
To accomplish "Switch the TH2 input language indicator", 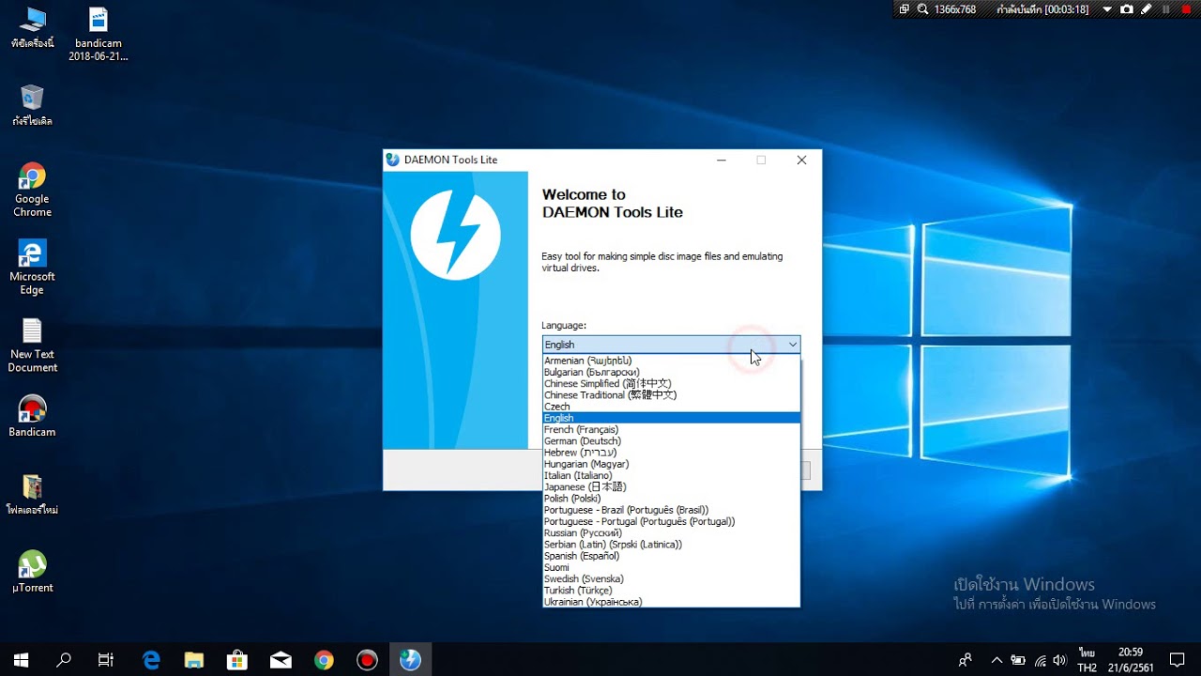I will pyautogui.click(x=1087, y=660).
